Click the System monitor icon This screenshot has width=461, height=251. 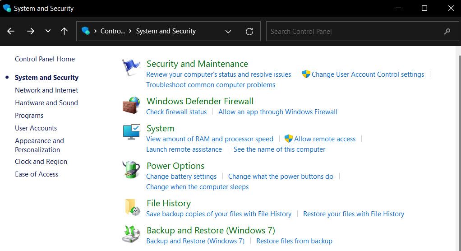[x=131, y=132]
